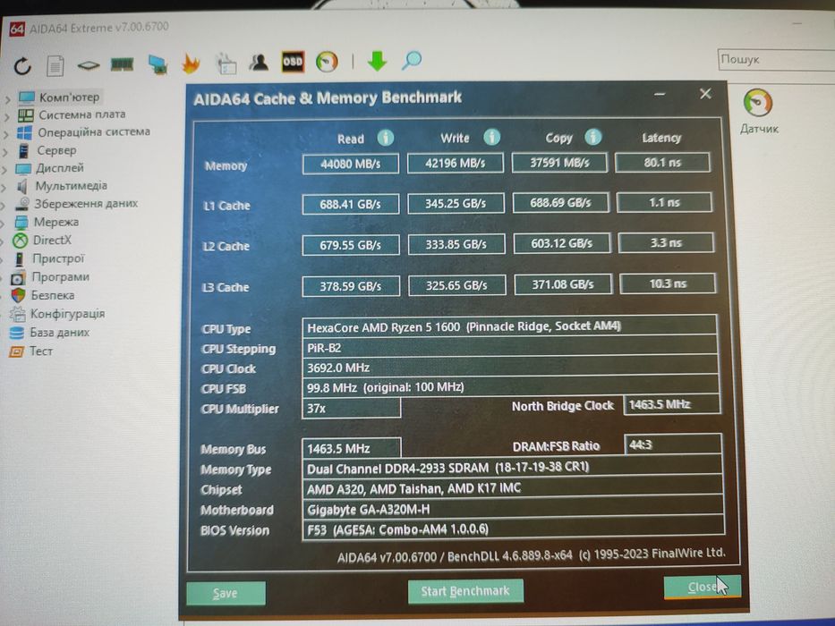Click Memory Copy value 37591 MB/s

pos(559,163)
